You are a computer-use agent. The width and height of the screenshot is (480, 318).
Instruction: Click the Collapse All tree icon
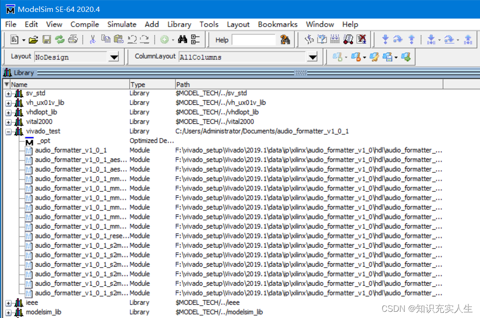pos(196,39)
